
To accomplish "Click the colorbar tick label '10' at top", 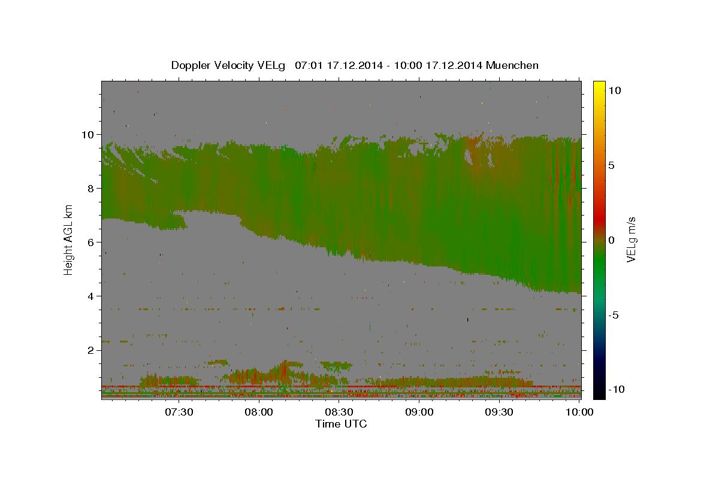I will 614,90.
